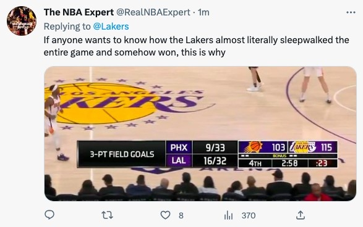Click the tweet text about Lakers sleepwalking
The width and height of the screenshot is (363, 227).
tap(196, 46)
